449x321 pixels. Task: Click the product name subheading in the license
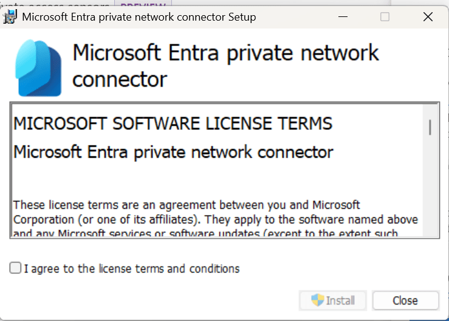tap(173, 152)
